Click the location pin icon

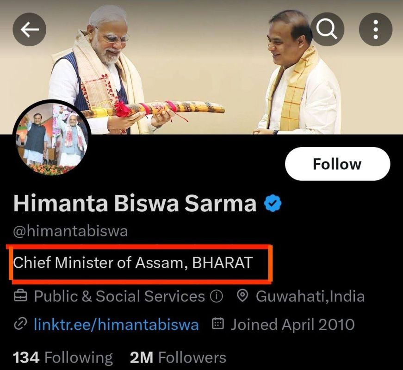click(242, 296)
